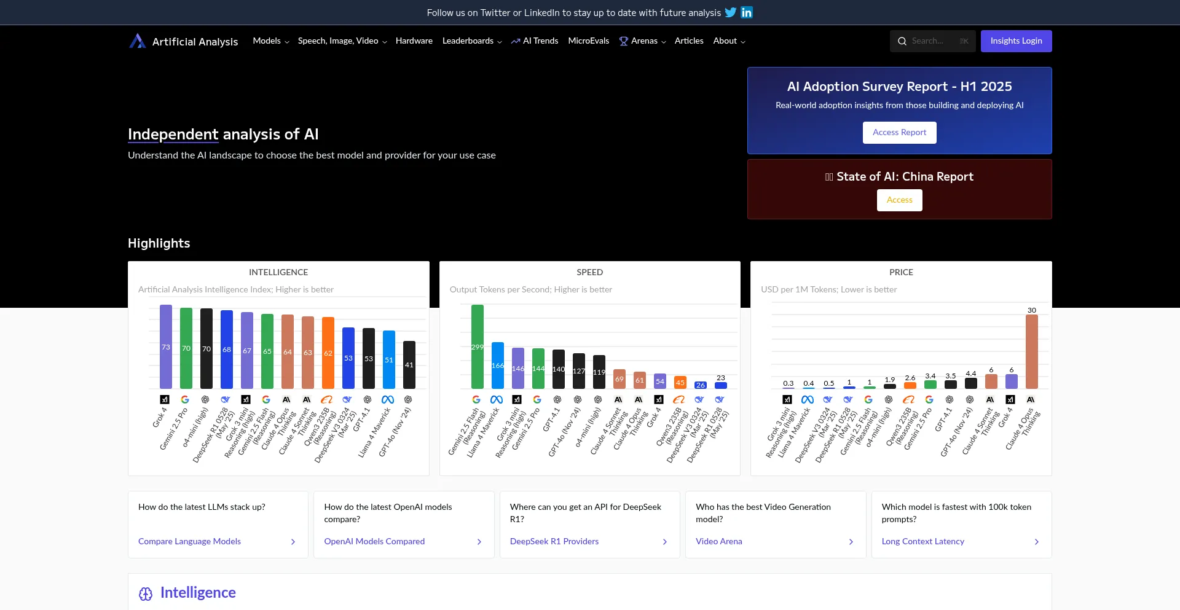Image resolution: width=1180 pixels, height=610 pixels.
Task: Click 'Independent analysis of AI' heading
Action: click(x=223, y=135)
